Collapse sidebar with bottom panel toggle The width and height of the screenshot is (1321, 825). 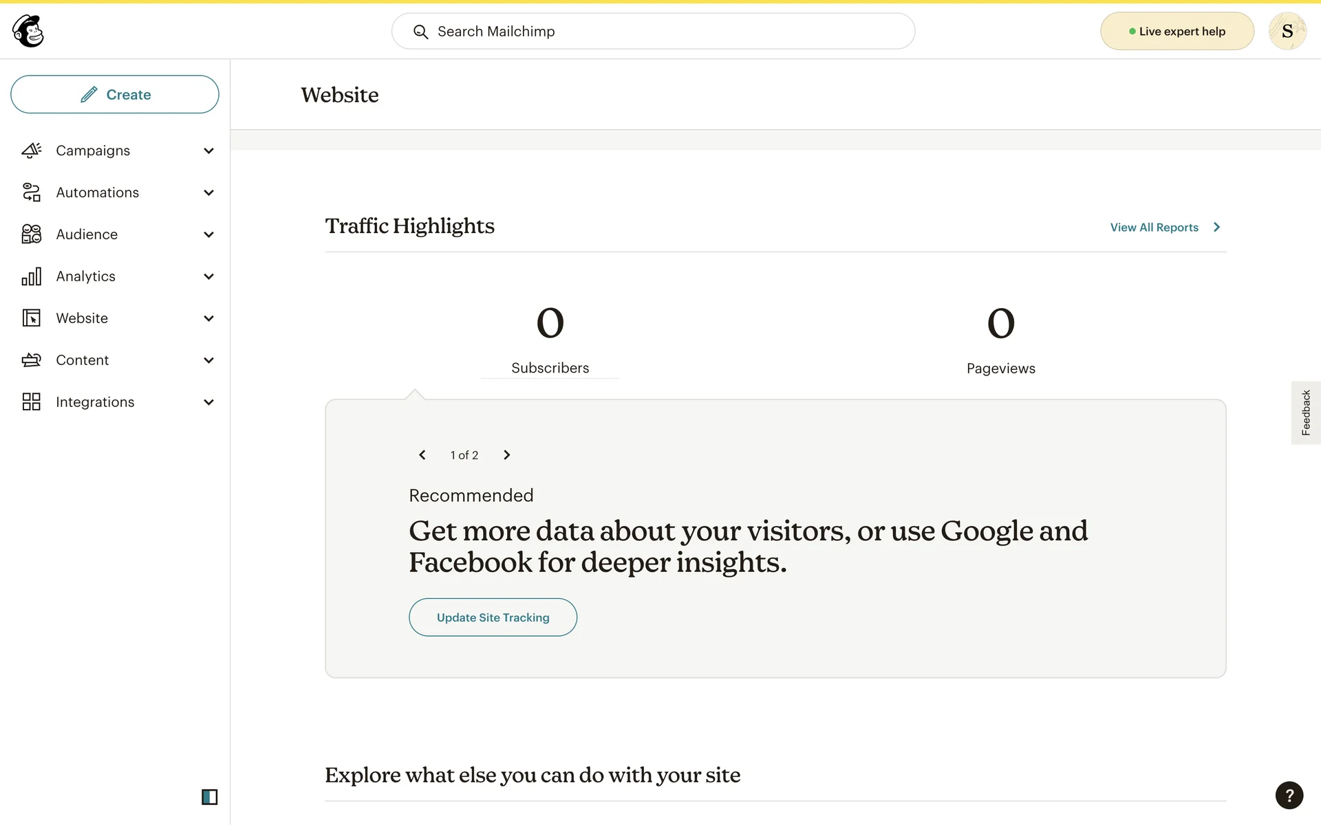[x=209, y=797]
